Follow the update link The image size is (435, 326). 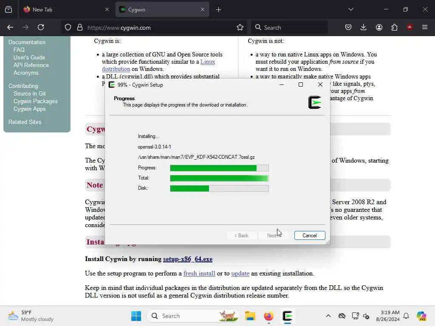240,273
